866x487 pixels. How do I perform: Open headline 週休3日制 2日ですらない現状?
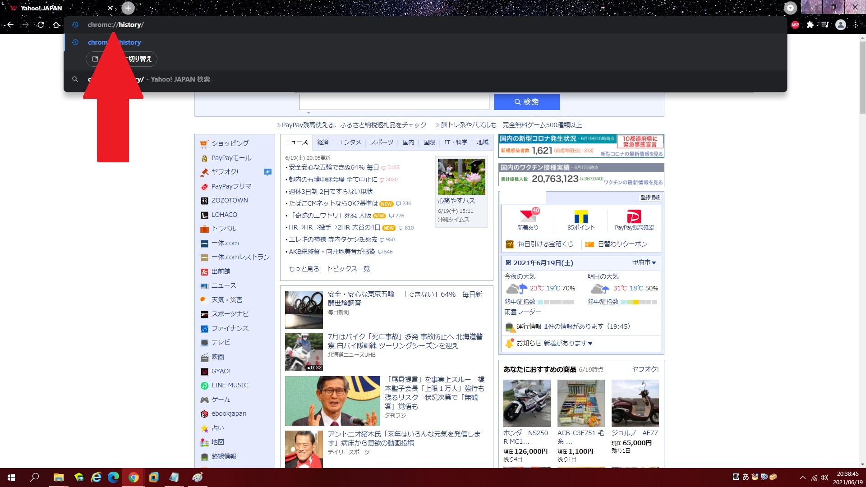331,192
